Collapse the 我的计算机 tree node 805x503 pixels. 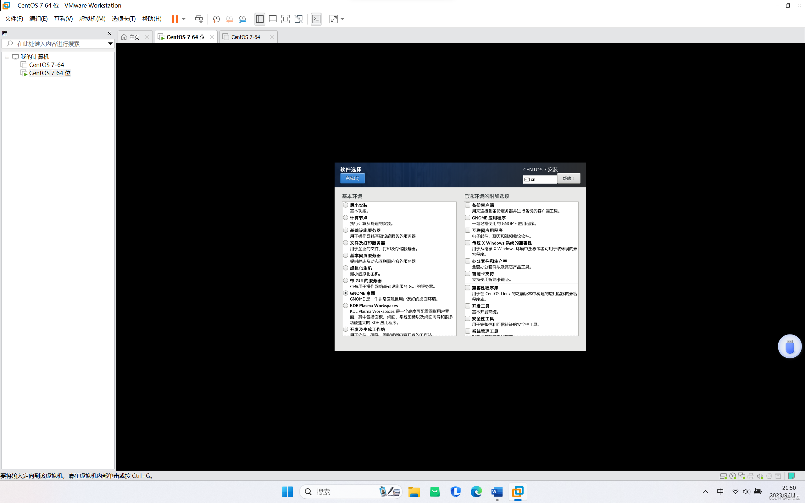[7, 57]
